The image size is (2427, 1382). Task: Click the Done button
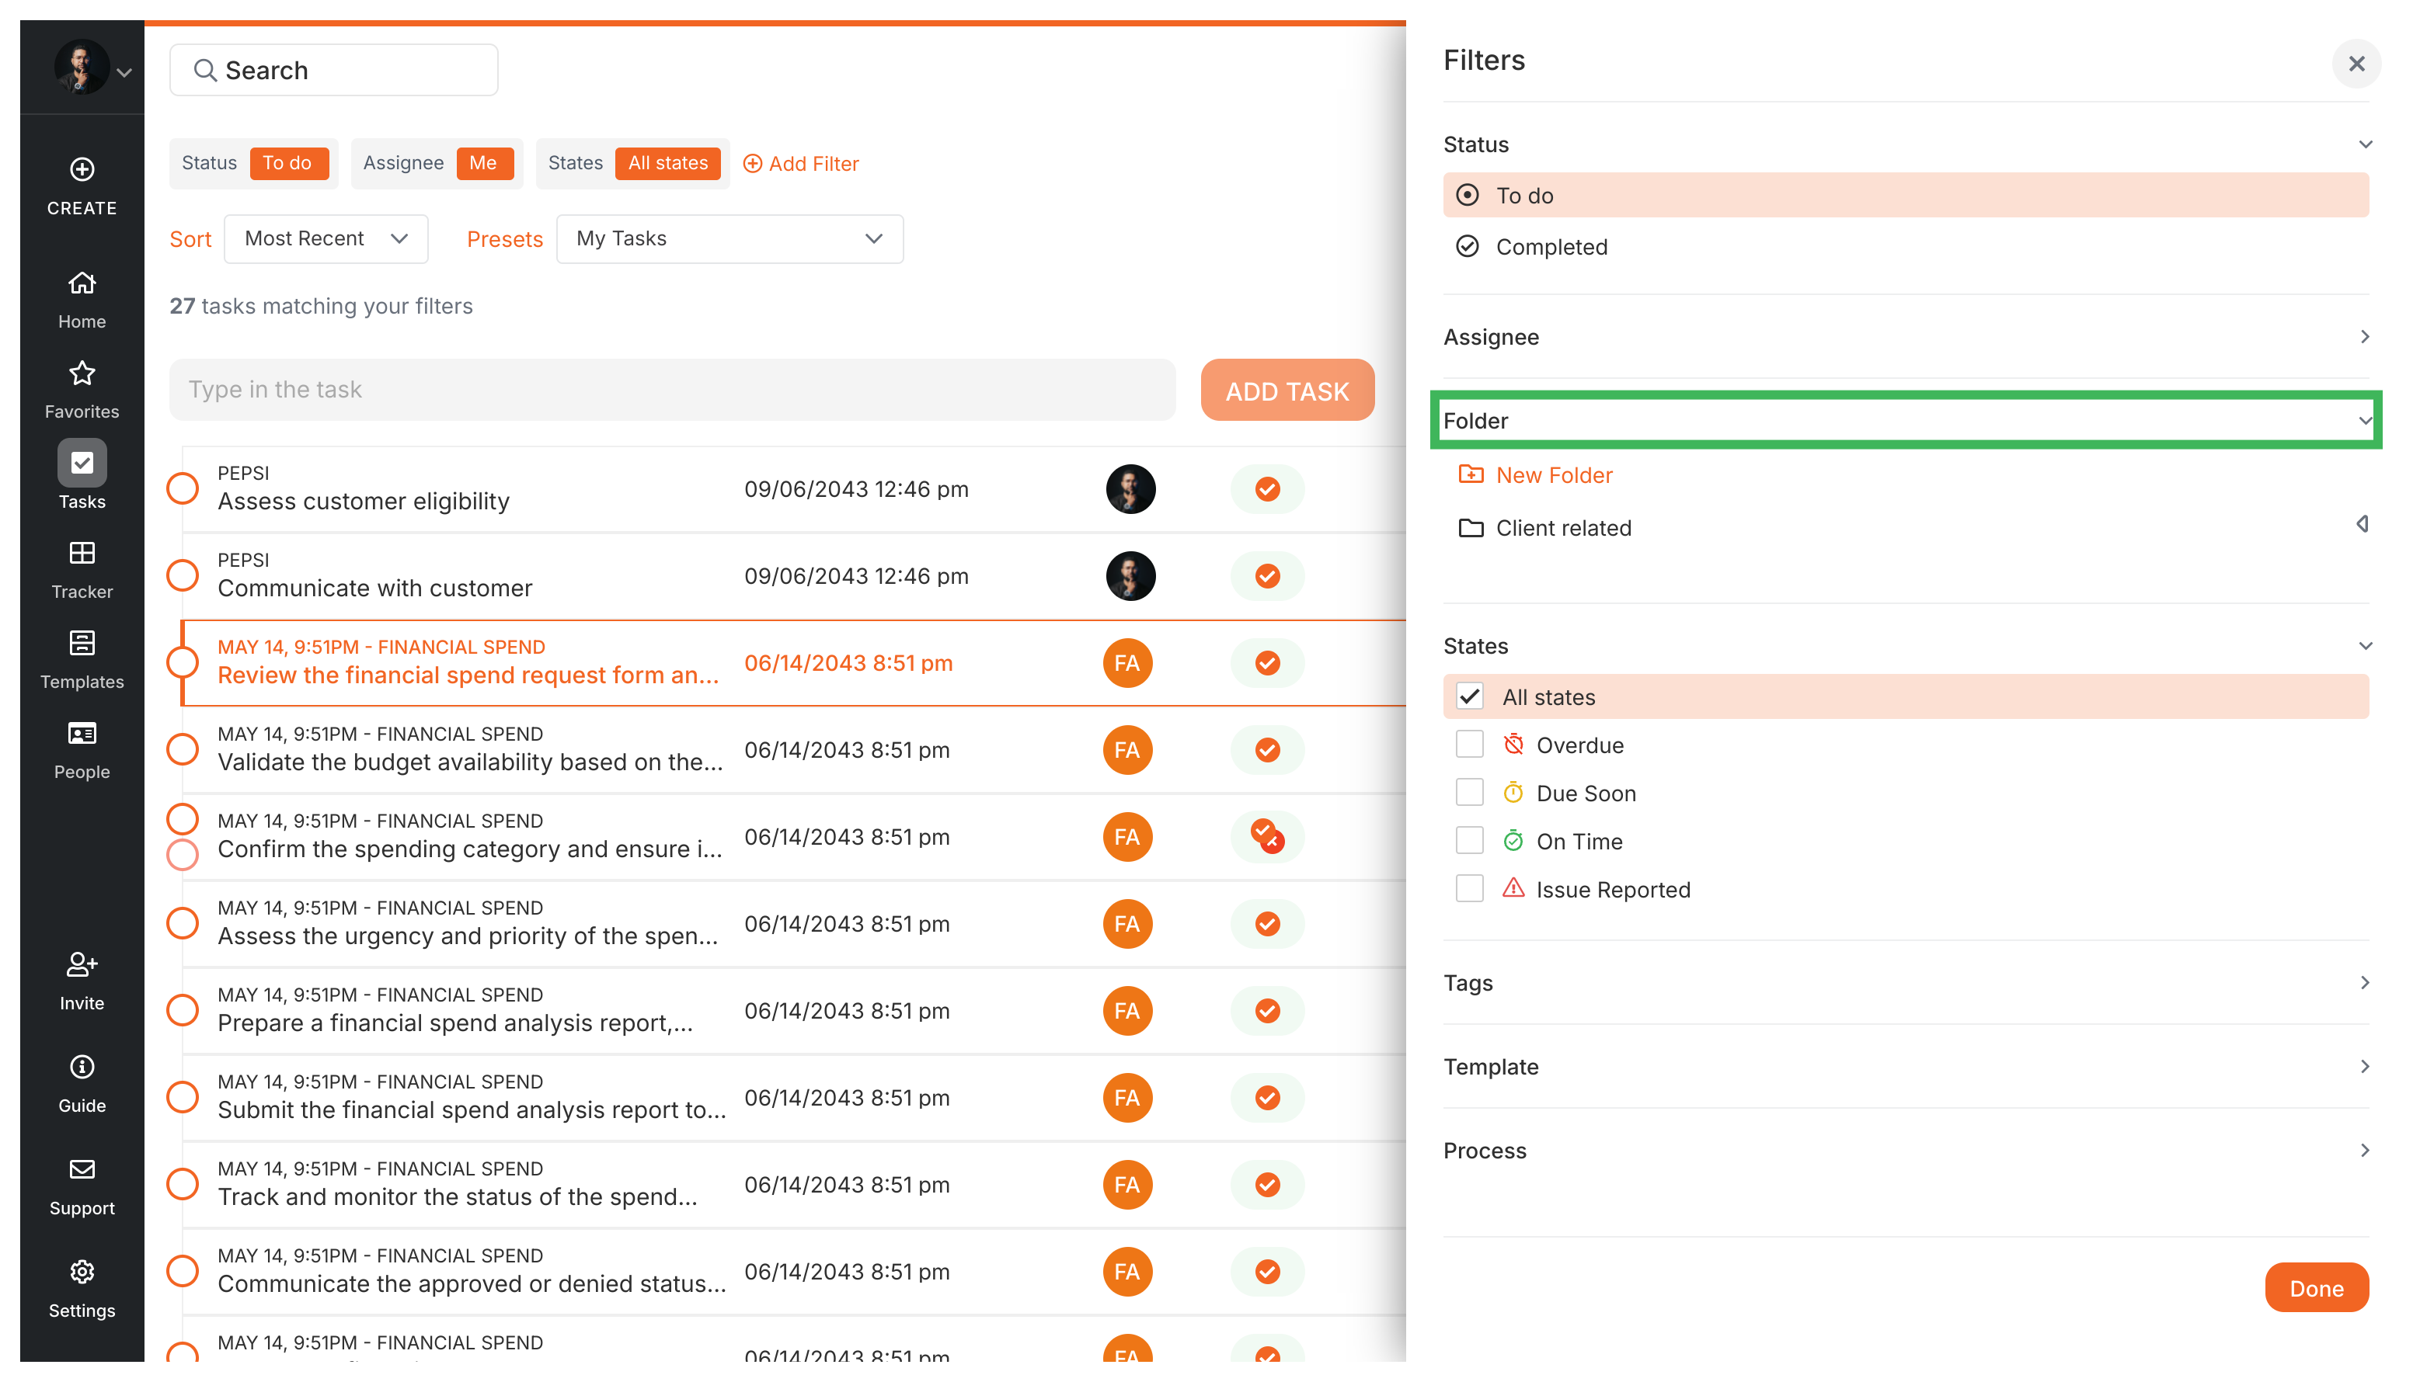[2316, 1288]
